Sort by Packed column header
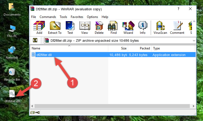Viewport: 203px width, 121px height. [140, 48]
